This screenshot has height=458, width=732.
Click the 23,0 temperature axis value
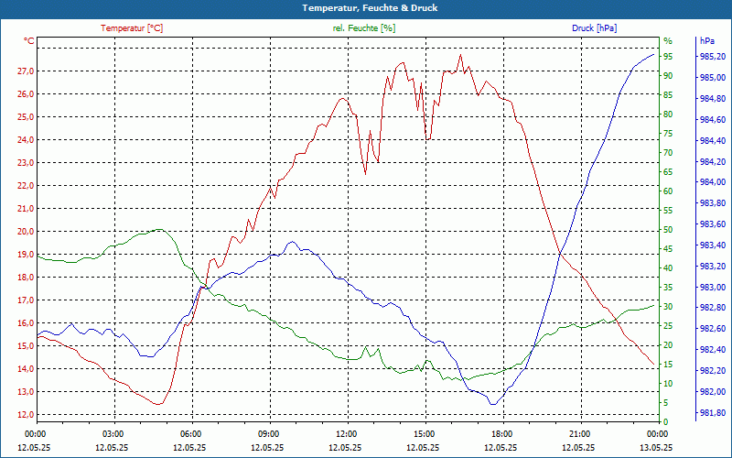point(26,163)
